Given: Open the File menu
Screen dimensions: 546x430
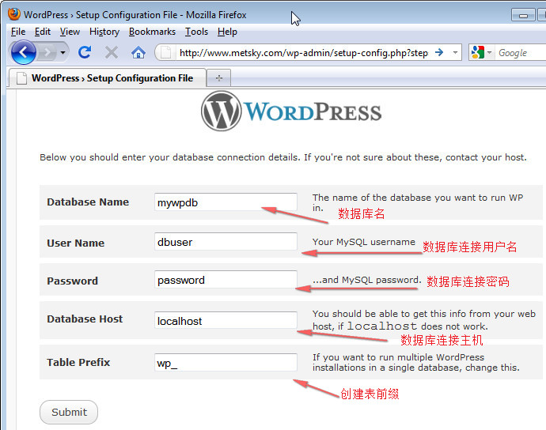Looking at the screenshot, I should (x=18, y=32).
